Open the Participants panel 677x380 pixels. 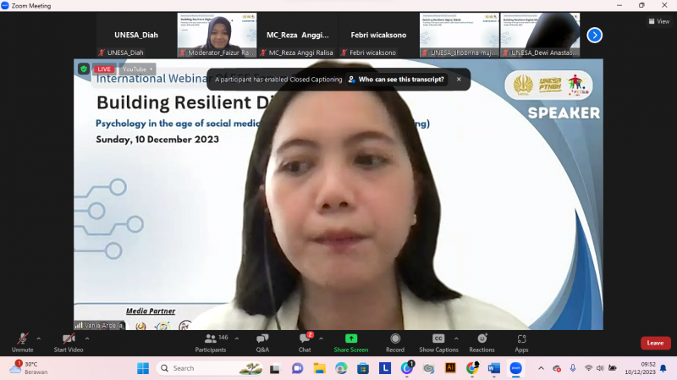211,344
